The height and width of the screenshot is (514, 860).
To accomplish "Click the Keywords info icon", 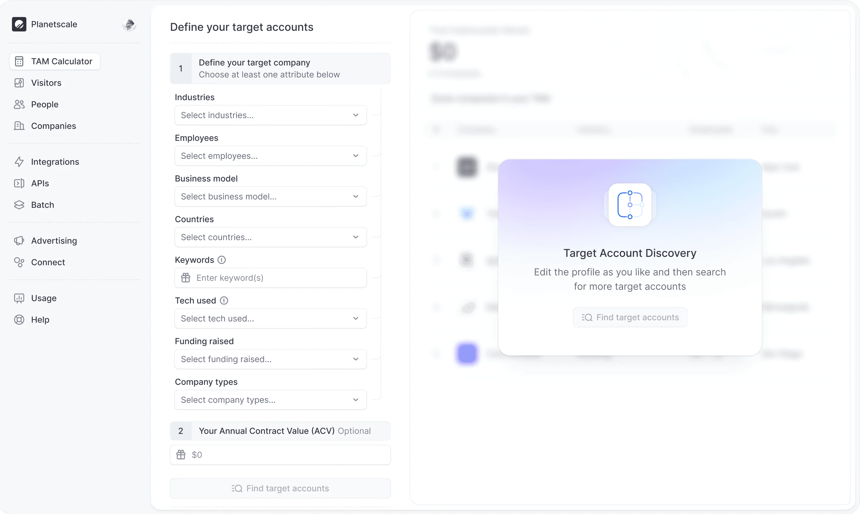I will [222, 260].
